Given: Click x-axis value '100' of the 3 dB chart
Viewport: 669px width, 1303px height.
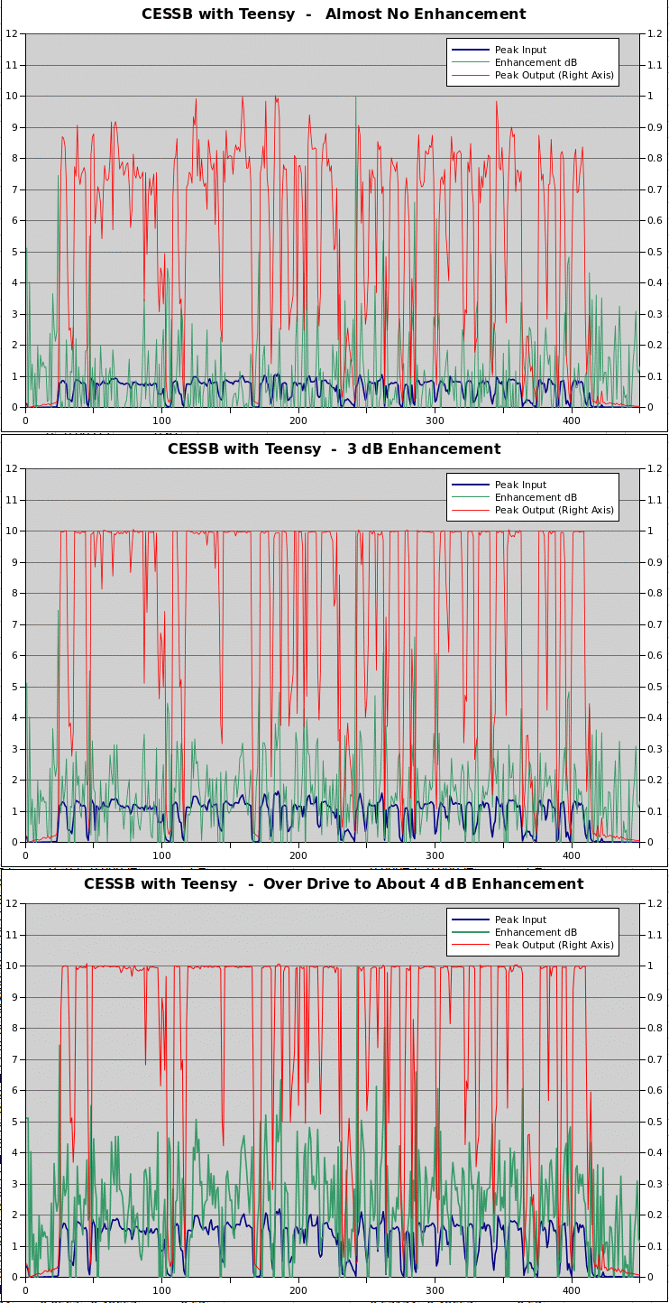Looking at the screenshot, I should pos(161,855).
